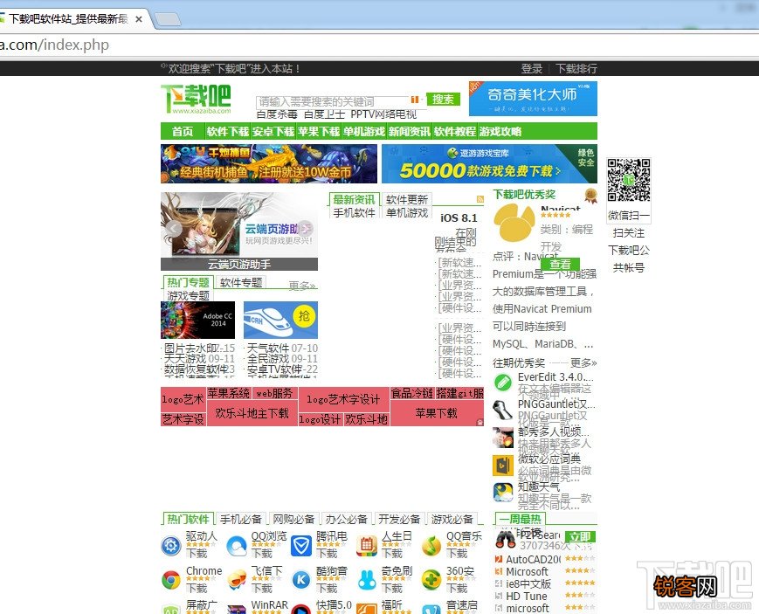Switch to the 游戏必备 tab
Image resolution: width=759 pixels, height=614 pixels.
452,519
